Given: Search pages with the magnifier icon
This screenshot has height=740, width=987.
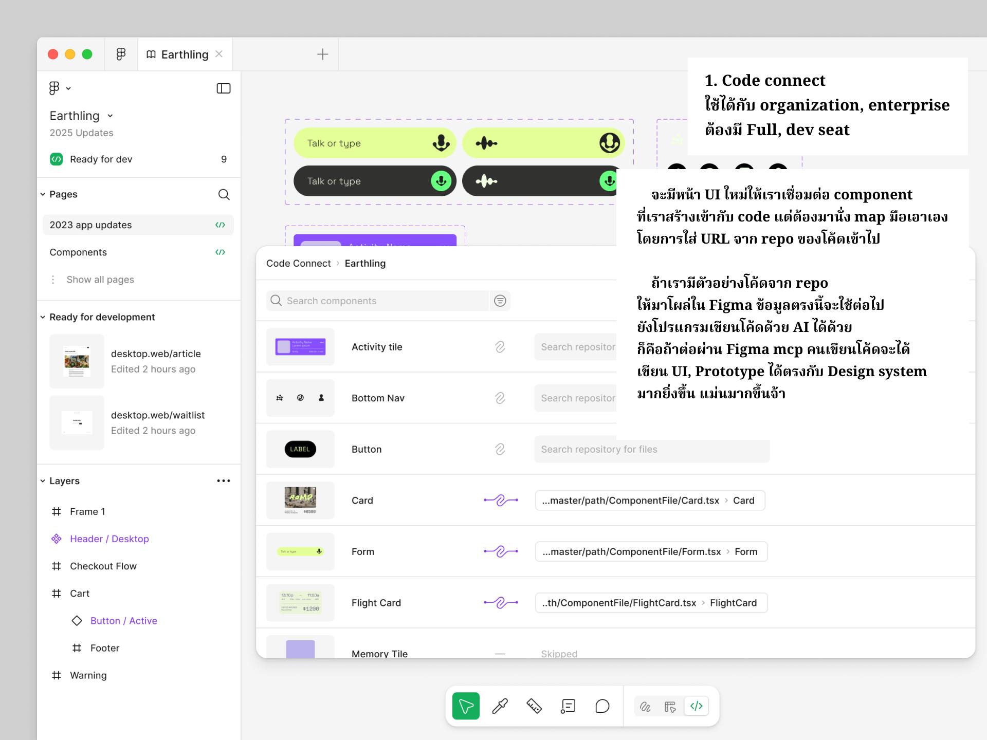Looking at the screenshot, I should [x=224, y=194].
